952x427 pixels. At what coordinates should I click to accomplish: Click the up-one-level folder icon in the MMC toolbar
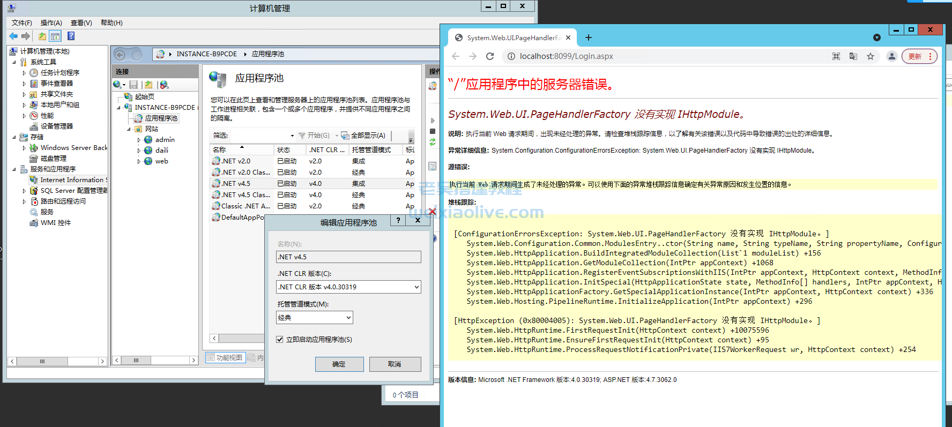click(42, 36)
